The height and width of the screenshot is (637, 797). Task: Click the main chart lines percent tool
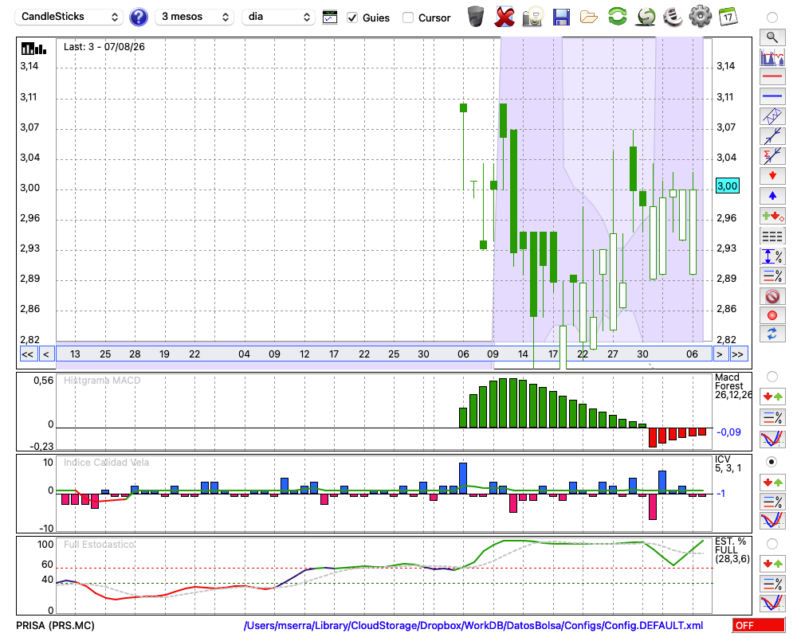pos(772,276)
